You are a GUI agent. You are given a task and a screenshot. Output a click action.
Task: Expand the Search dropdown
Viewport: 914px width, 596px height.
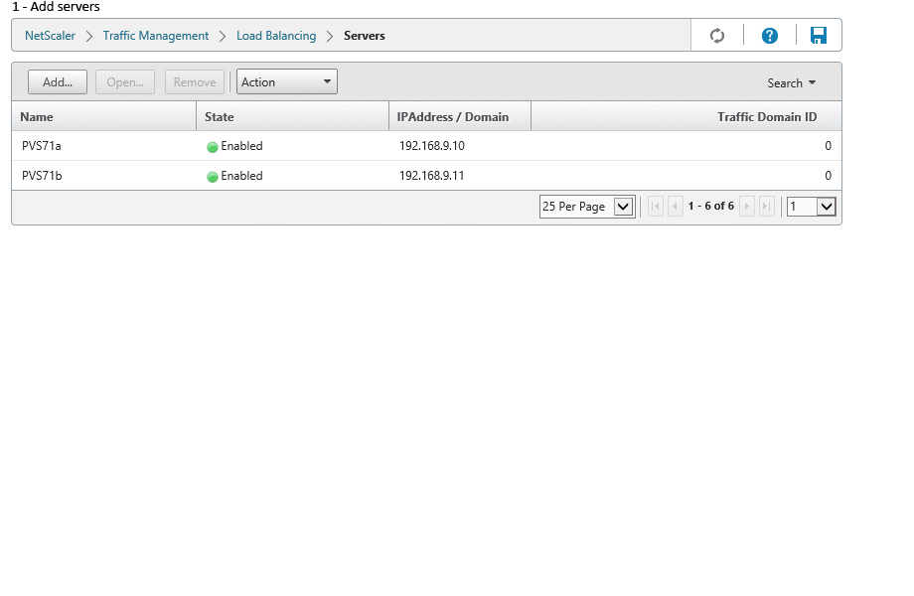click(791, 83)
